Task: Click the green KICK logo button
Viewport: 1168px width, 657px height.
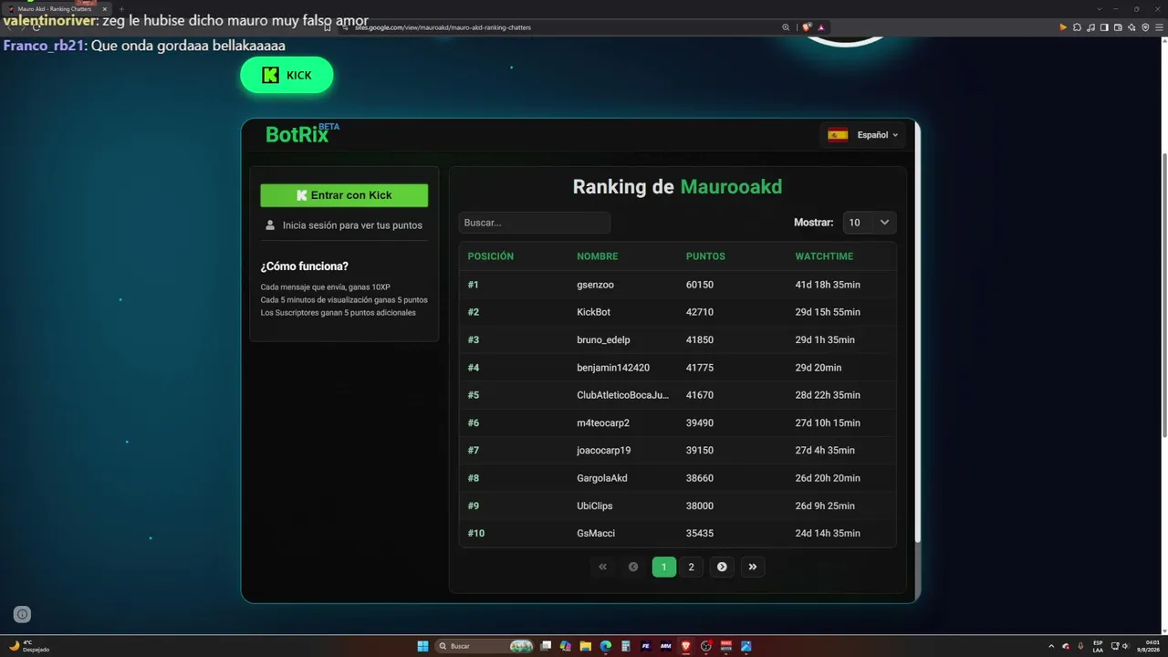Action: point(287,75)
